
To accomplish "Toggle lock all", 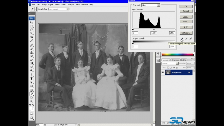I will [177, 68].
